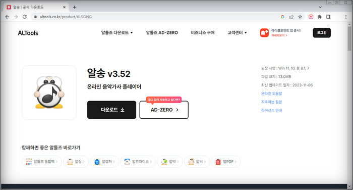Image resolution: width=353 pixels, height=190 pixels.
Task: Open the 라이선스 안내 link
Action: [x=271, y=110]
